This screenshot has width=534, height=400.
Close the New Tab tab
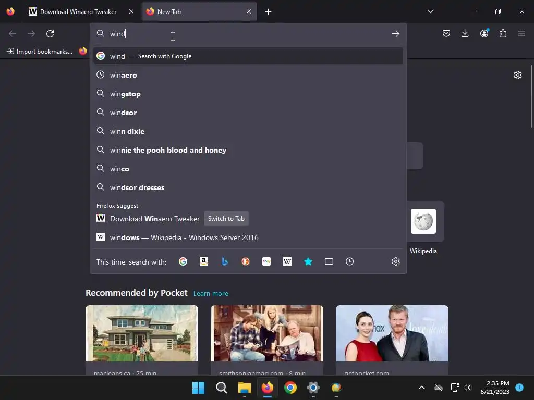tap(249, 11)
